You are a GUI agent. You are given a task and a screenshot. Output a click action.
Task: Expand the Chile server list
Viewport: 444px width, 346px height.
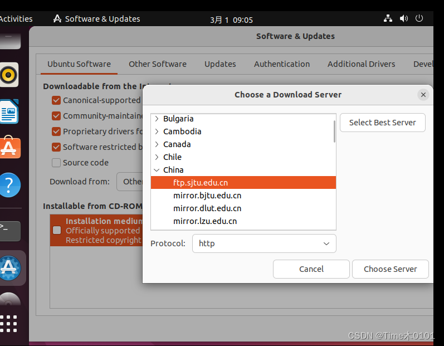point(157,157)
